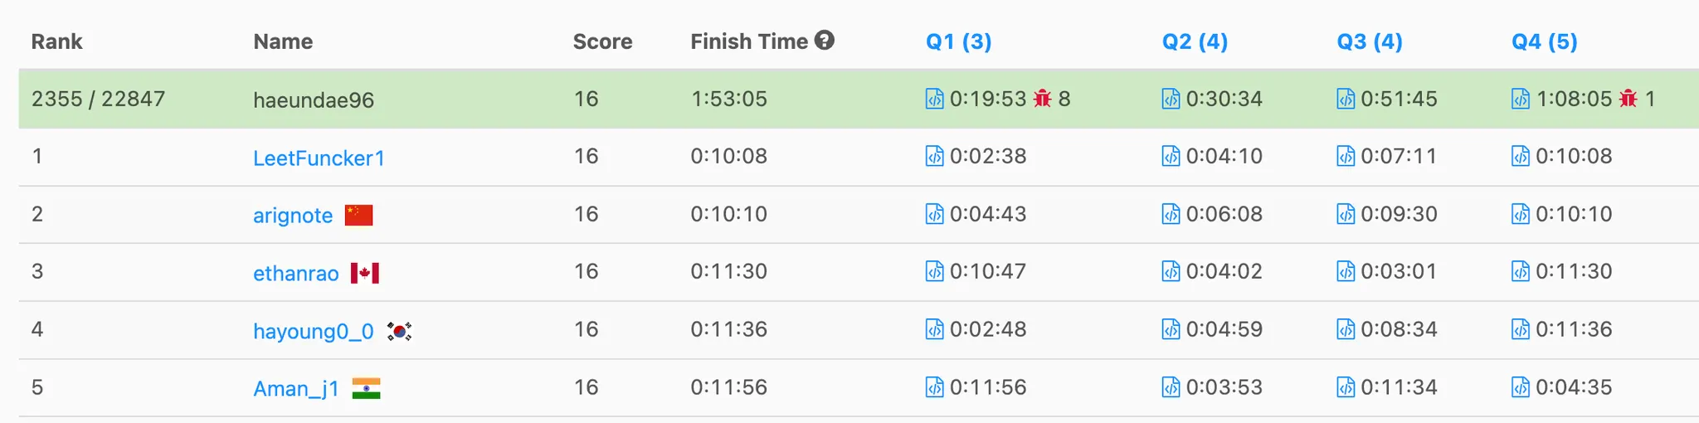View hayoung0_0's profile
The width and height of the screenshot is (1699, 423).
(x=314, y=331)
